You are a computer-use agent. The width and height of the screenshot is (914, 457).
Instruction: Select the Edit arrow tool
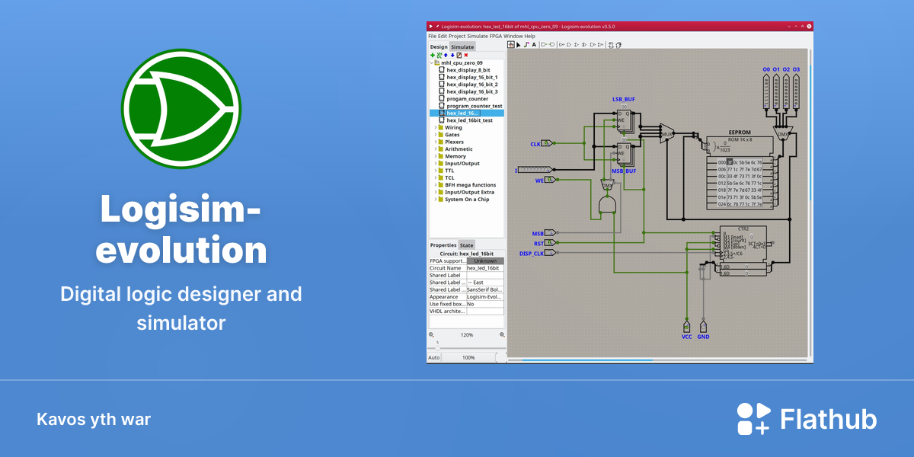[x=519, y=44]
